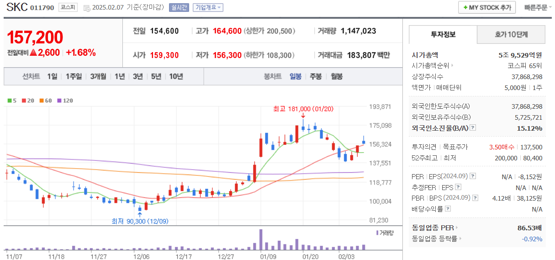Click the purple 120-day moving average legend
Image resolution: width=555 pixels, height=260 pixels.
click(65, 101)
